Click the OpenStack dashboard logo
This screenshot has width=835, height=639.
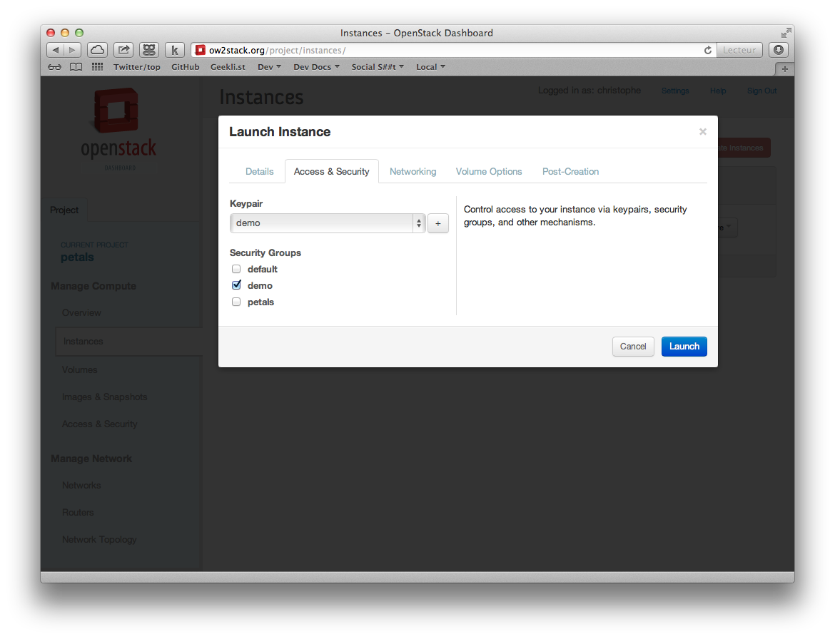click(118, 129)
